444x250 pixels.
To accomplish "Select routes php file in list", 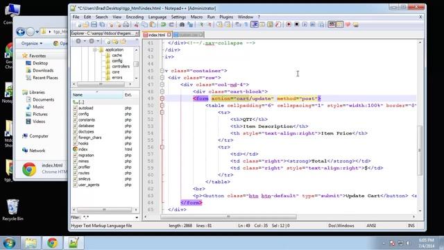I will pyautogui.click(x=84, y=173).
